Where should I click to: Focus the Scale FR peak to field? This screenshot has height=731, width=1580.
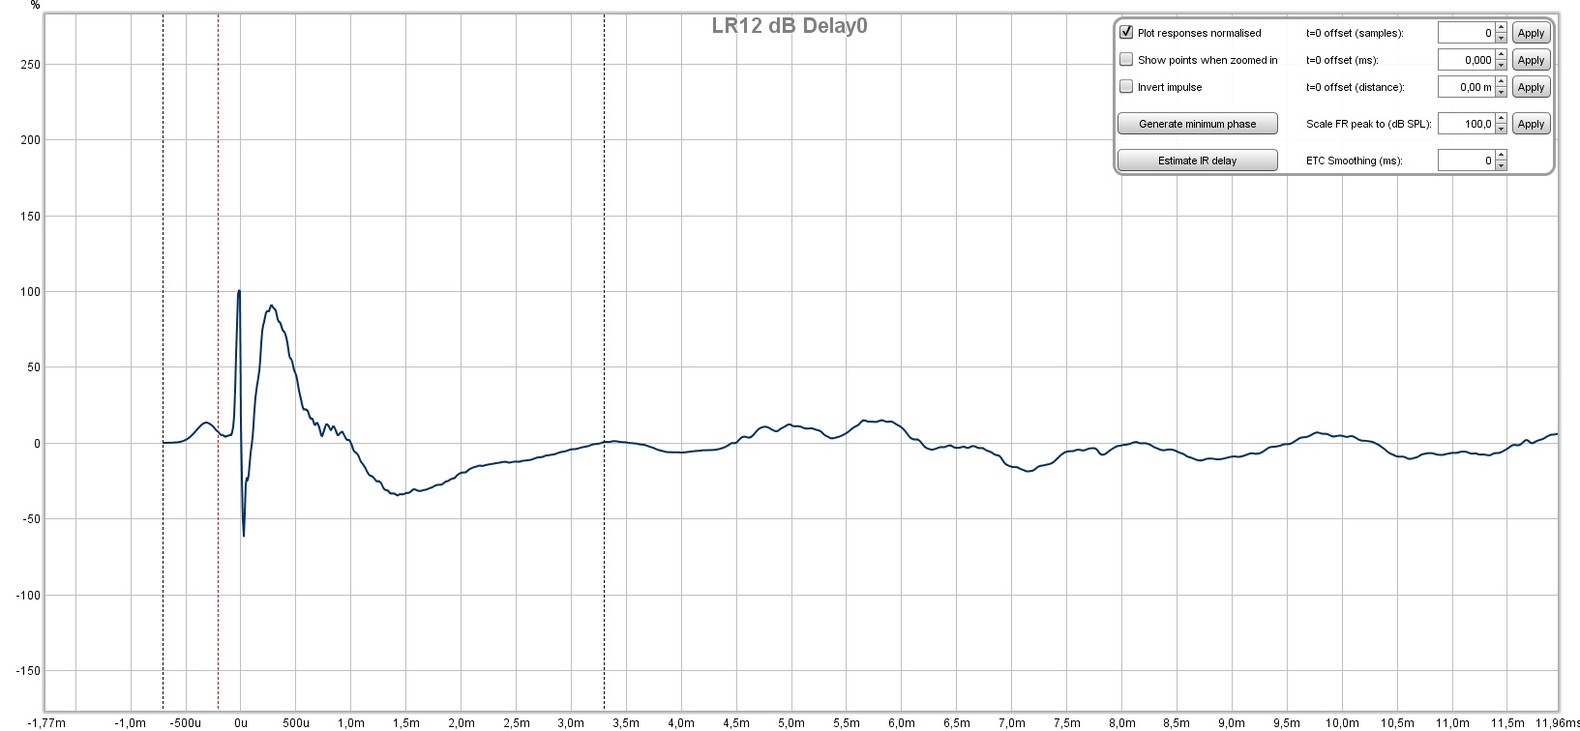point(1466,124)
